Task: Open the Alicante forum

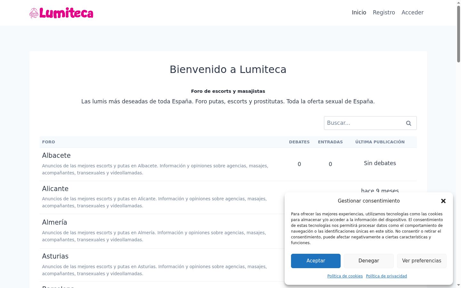Action: 55,189
